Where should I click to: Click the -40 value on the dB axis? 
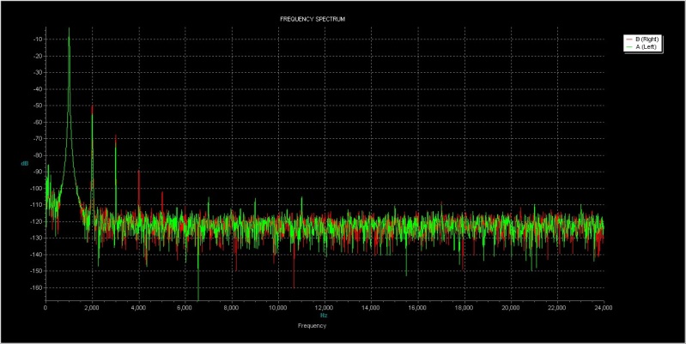pyautogui.click(x=37, y=89)
